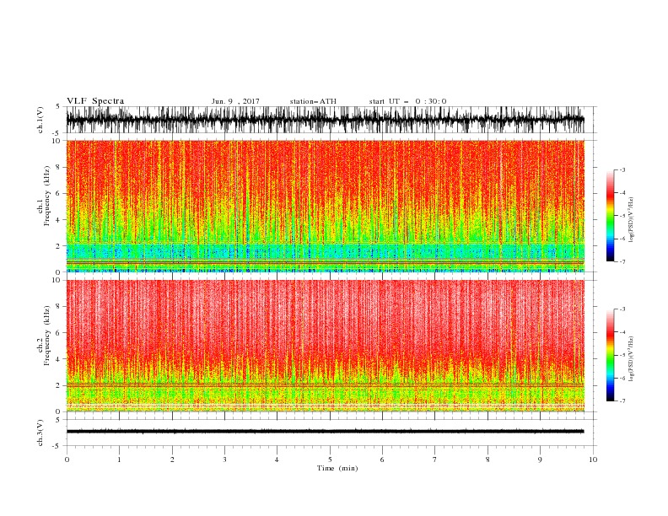Click the ch.2 color scale bar
This screenshot has height=516, width=668.
point(610,355)
